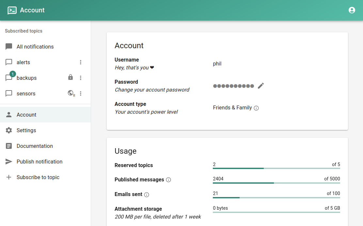
Task: Open the user profile icon in header
Action: [x=352, y=10]
